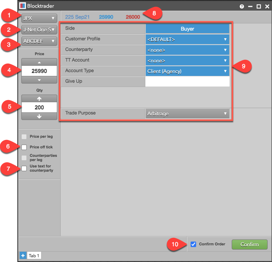Uncheck the Confirm Order checkbox
272x262 pixels.
pos(194,244)
